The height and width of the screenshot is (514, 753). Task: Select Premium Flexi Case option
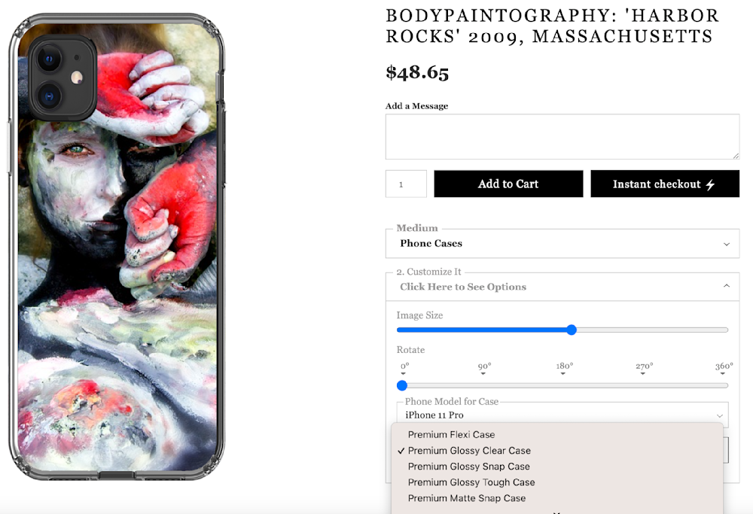click(451, 434)
